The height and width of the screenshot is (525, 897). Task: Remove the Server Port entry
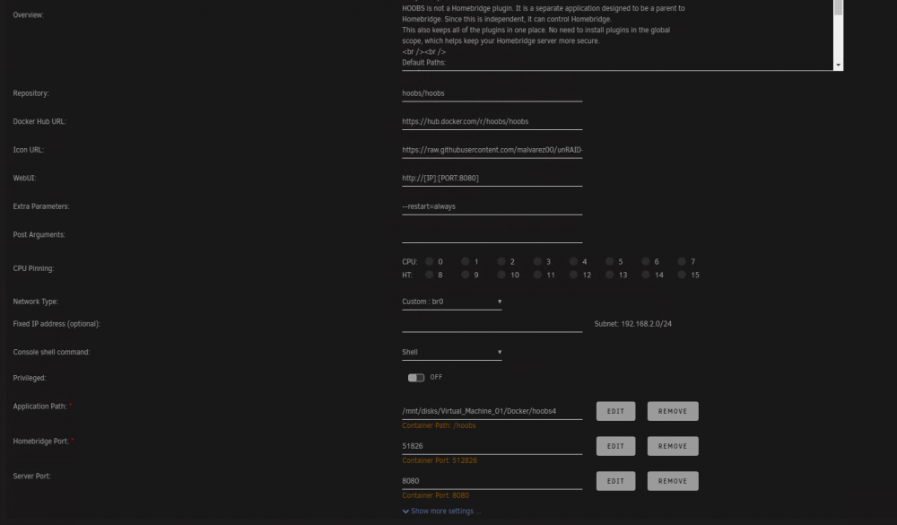(673, 481)
